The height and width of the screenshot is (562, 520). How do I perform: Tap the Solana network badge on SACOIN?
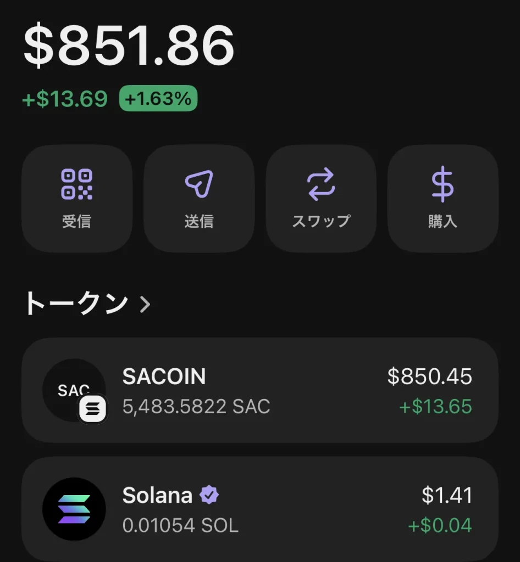92,409
